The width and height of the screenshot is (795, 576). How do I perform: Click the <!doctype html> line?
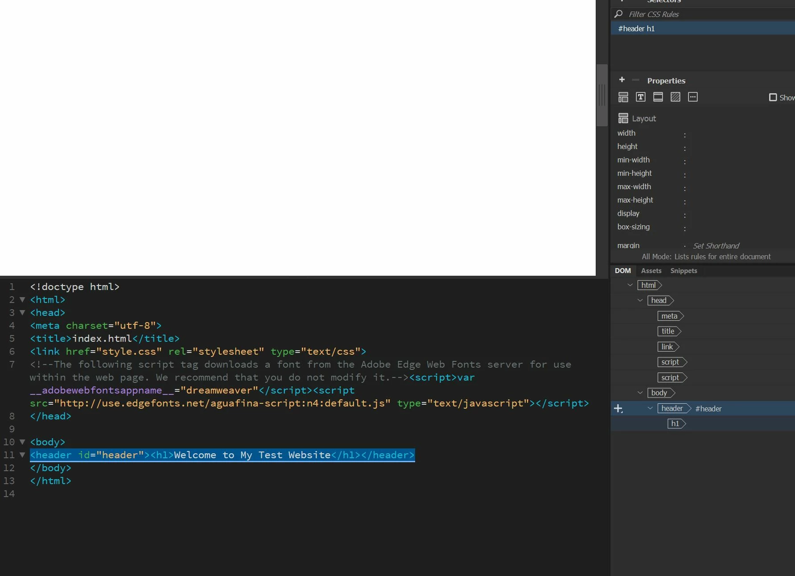(x=74, y=287)
